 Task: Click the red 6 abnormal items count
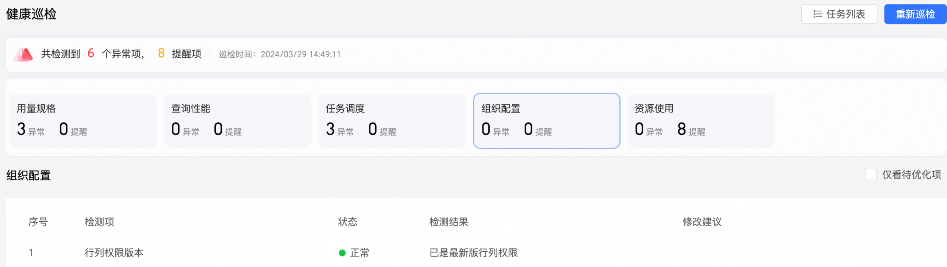click(x=91, y=53)
